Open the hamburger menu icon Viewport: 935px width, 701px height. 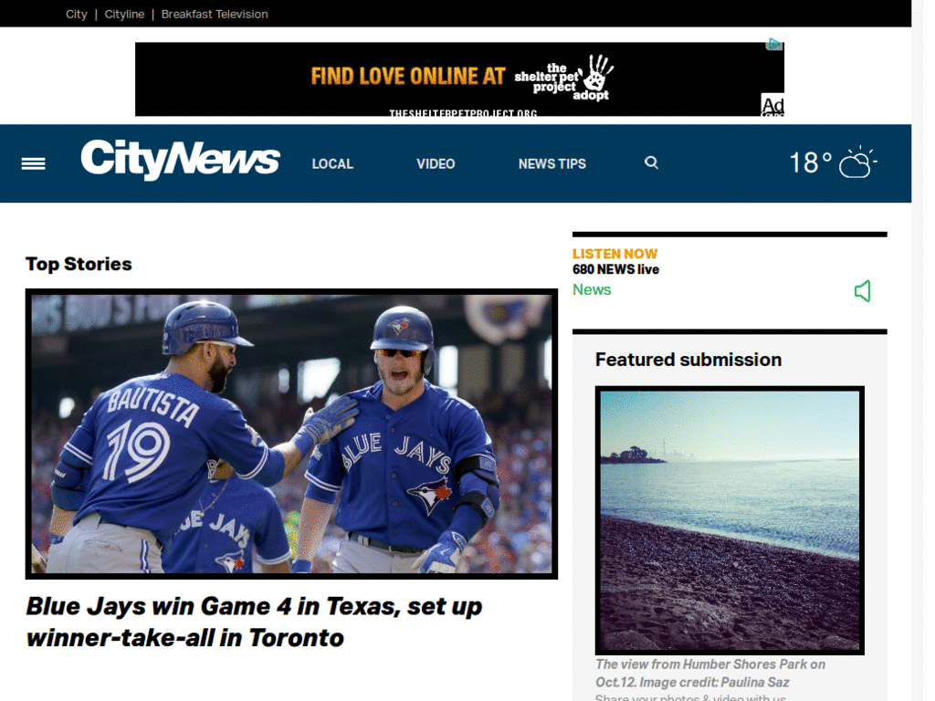(x=34, y=163)
